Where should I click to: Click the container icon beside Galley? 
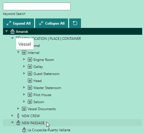coord(30,66)
